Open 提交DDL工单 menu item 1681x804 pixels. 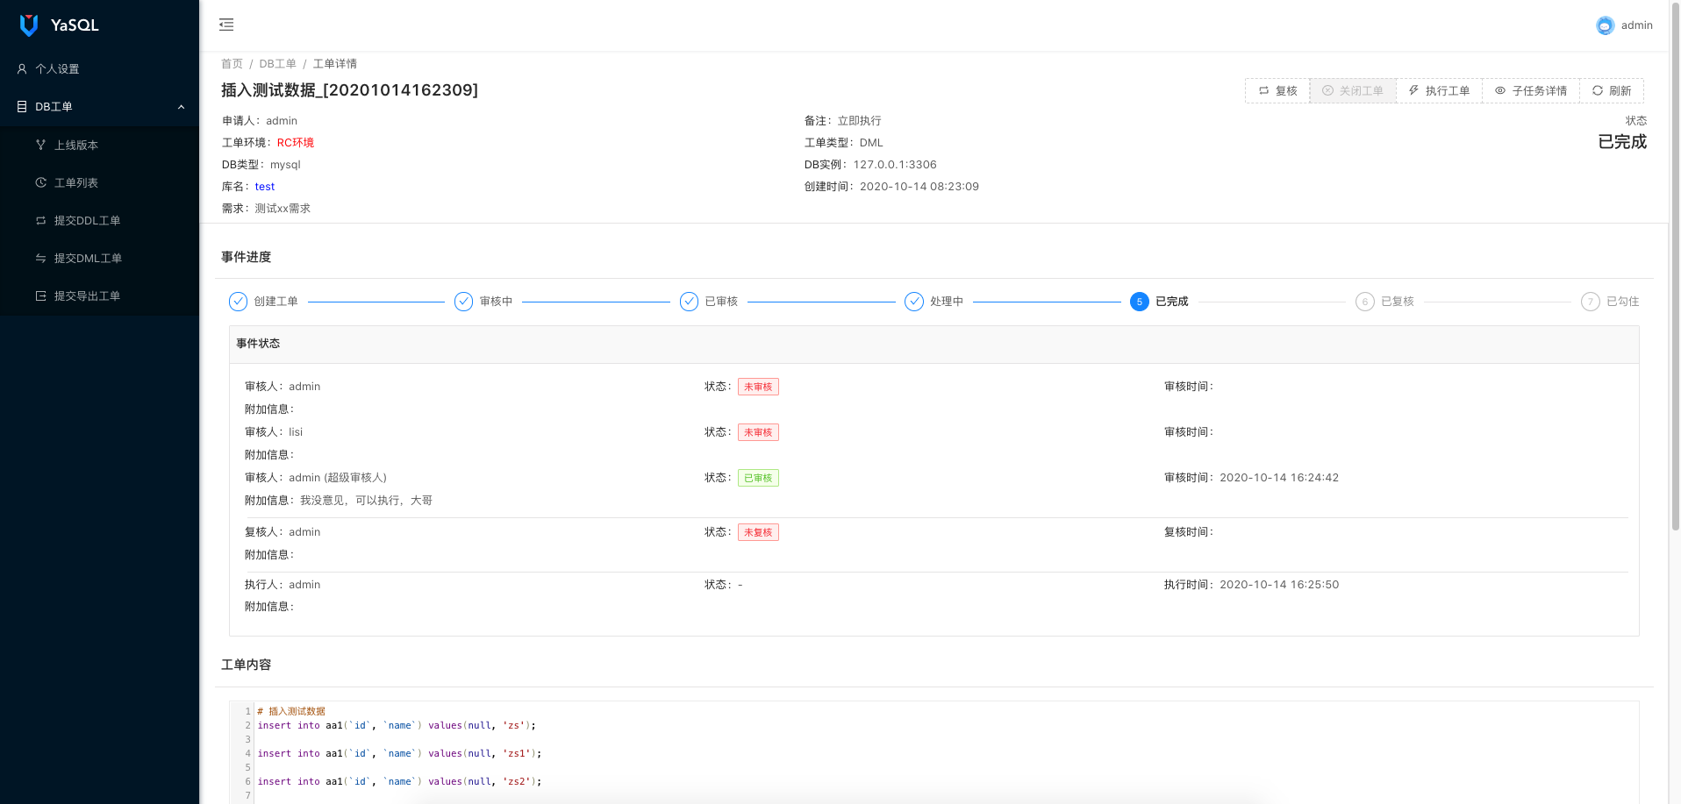pos(99,220)
